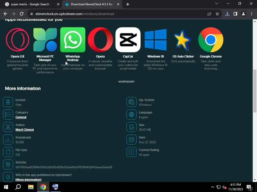Image resolution: width=257 pixels, height=192 pixels.
Task: Open the Windows 10 title link
Action: tap(156, 56)
